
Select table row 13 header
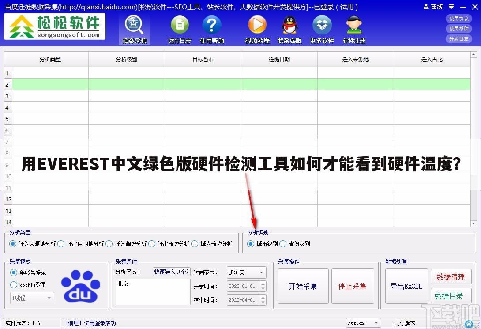8,211
